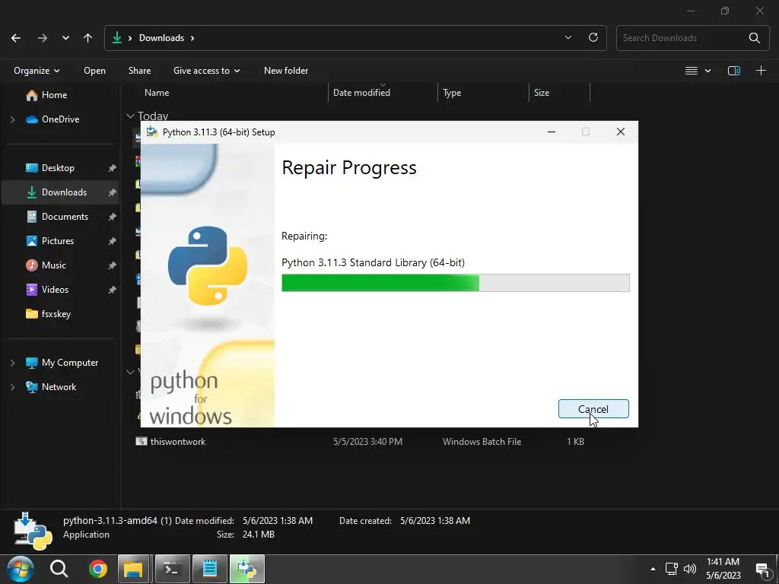Click the python installer details pane icon
779x584 pixels.
click(33, 530)
